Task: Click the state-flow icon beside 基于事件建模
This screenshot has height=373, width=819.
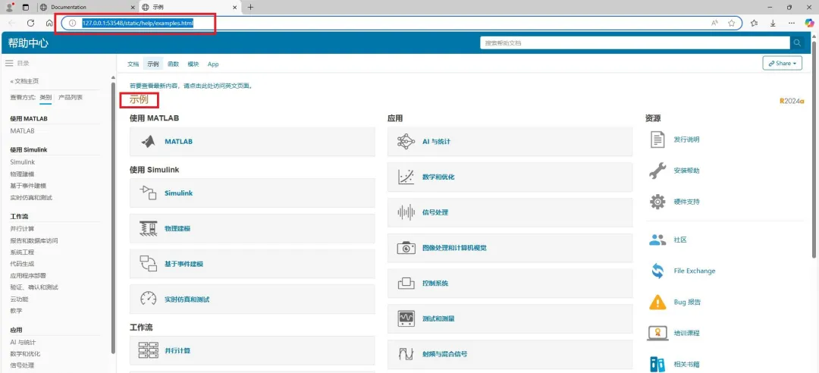Action: [x=149, y=263]
